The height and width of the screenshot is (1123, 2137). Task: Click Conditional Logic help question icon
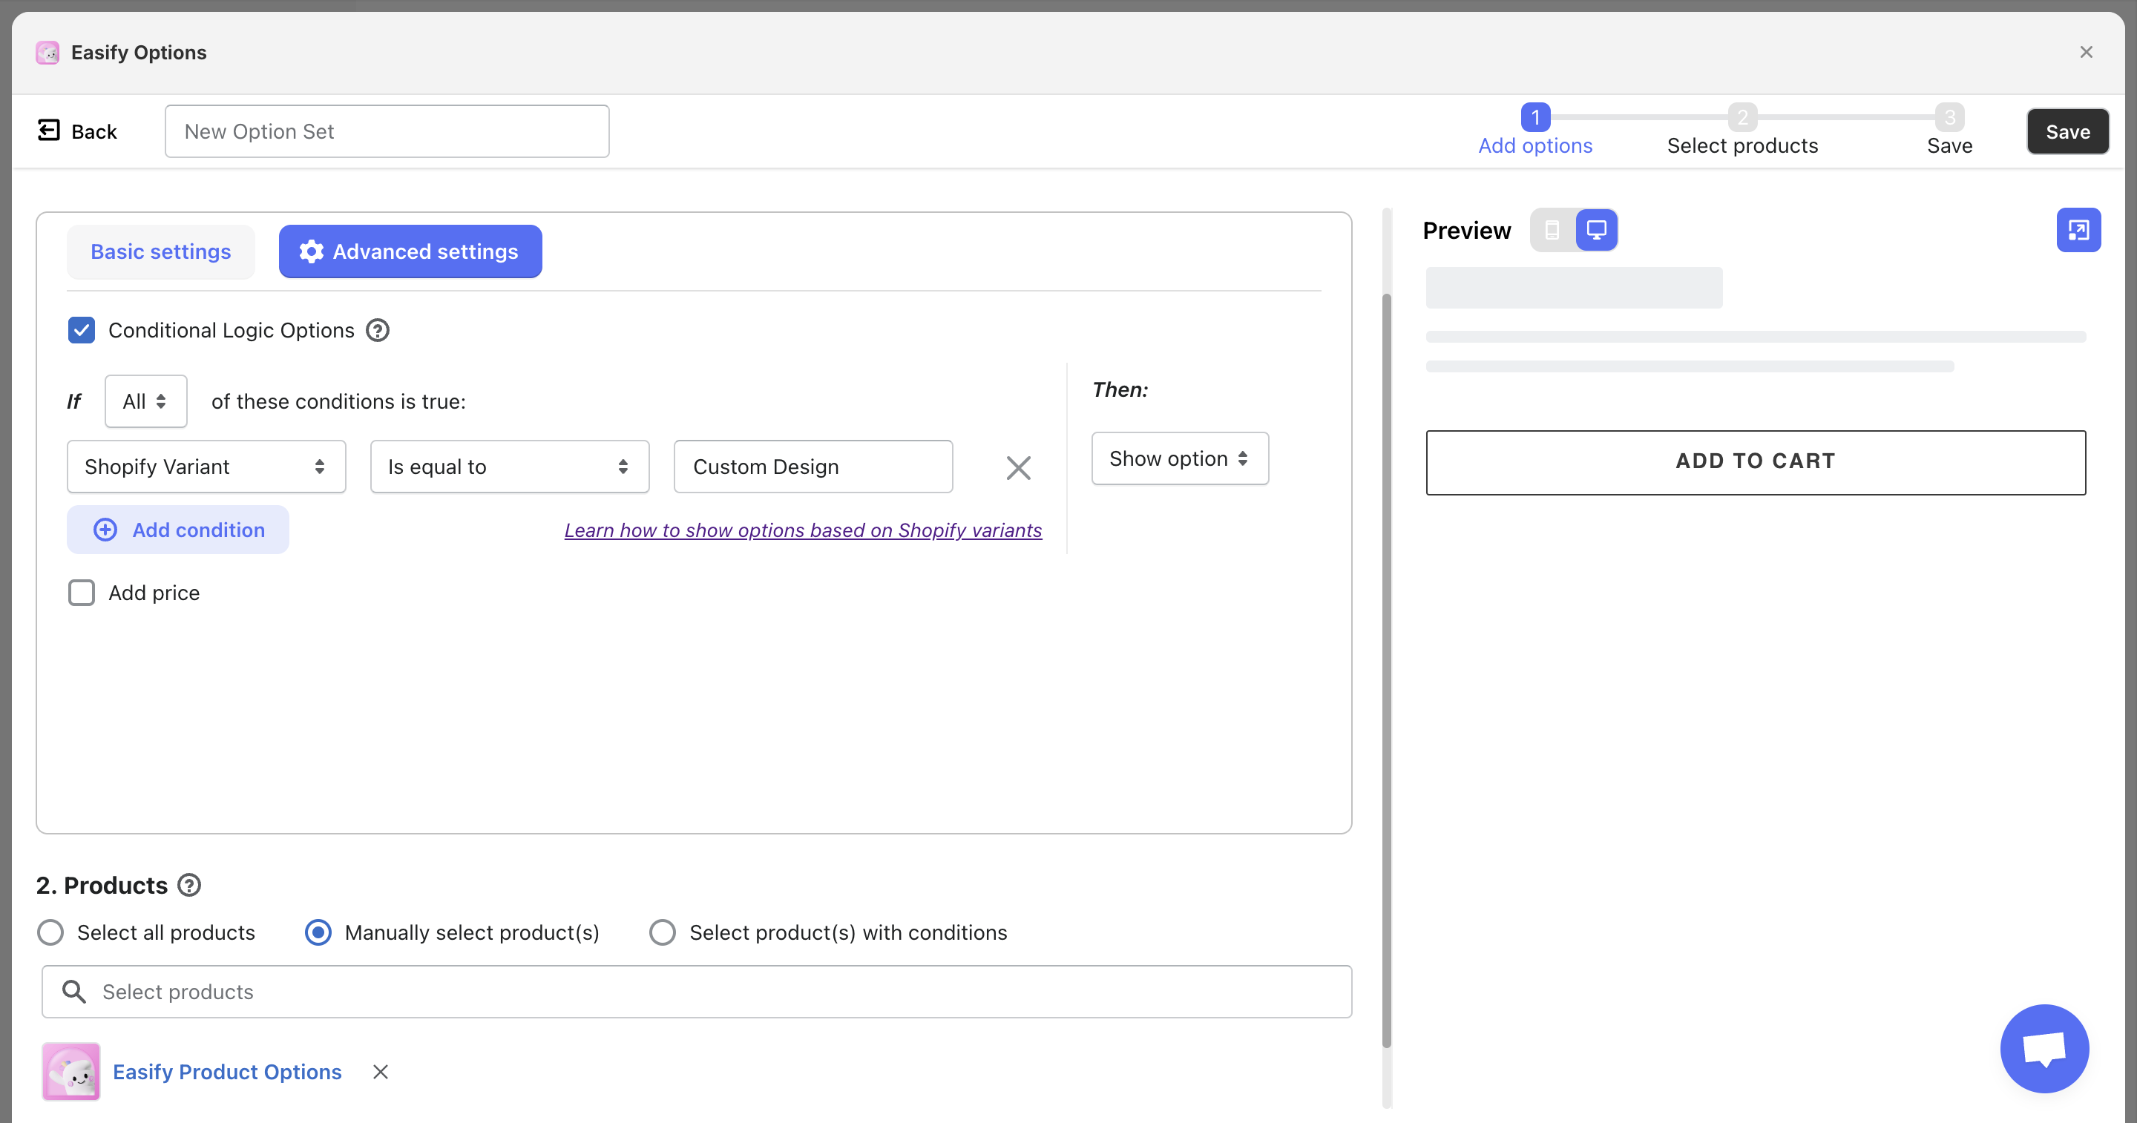click(x=378, y=330)
